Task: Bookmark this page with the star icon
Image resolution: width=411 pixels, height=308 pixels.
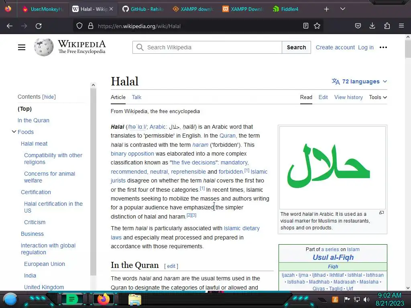Action: click(x=317, y=26)
